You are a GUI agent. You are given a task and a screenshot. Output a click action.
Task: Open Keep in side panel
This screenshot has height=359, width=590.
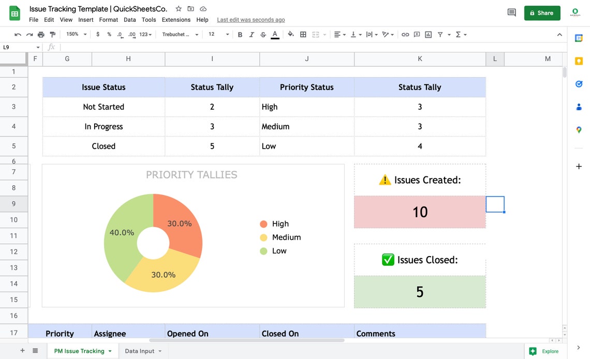pyautogui.click(x=579, y=61)
